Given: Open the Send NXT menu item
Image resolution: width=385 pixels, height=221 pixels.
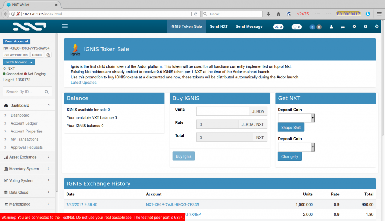Looking at the screenshot, I should click(219, 27).
